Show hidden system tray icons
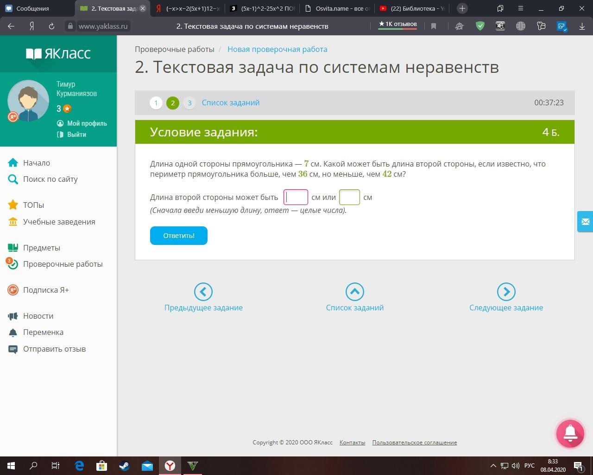This screenshot has width=593, height=475. [x=493, y=466]
